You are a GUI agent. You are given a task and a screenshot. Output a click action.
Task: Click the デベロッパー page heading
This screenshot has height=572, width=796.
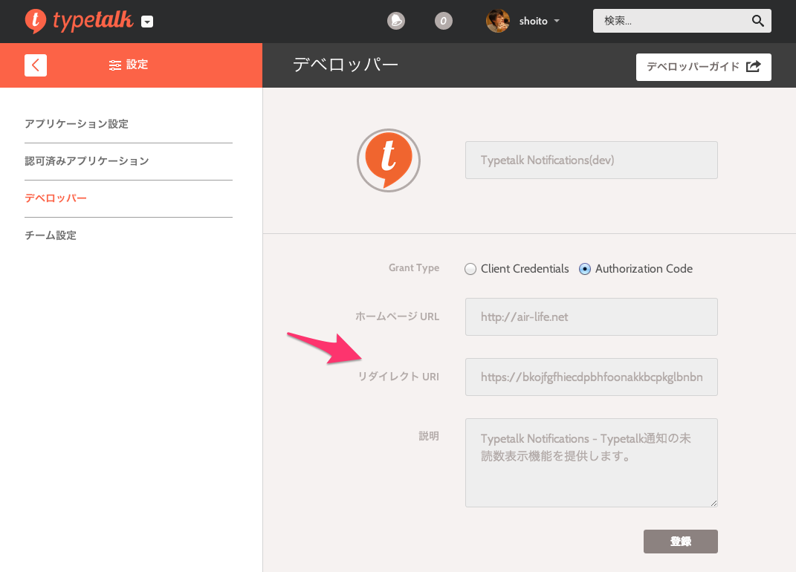(x=346, y=65)
